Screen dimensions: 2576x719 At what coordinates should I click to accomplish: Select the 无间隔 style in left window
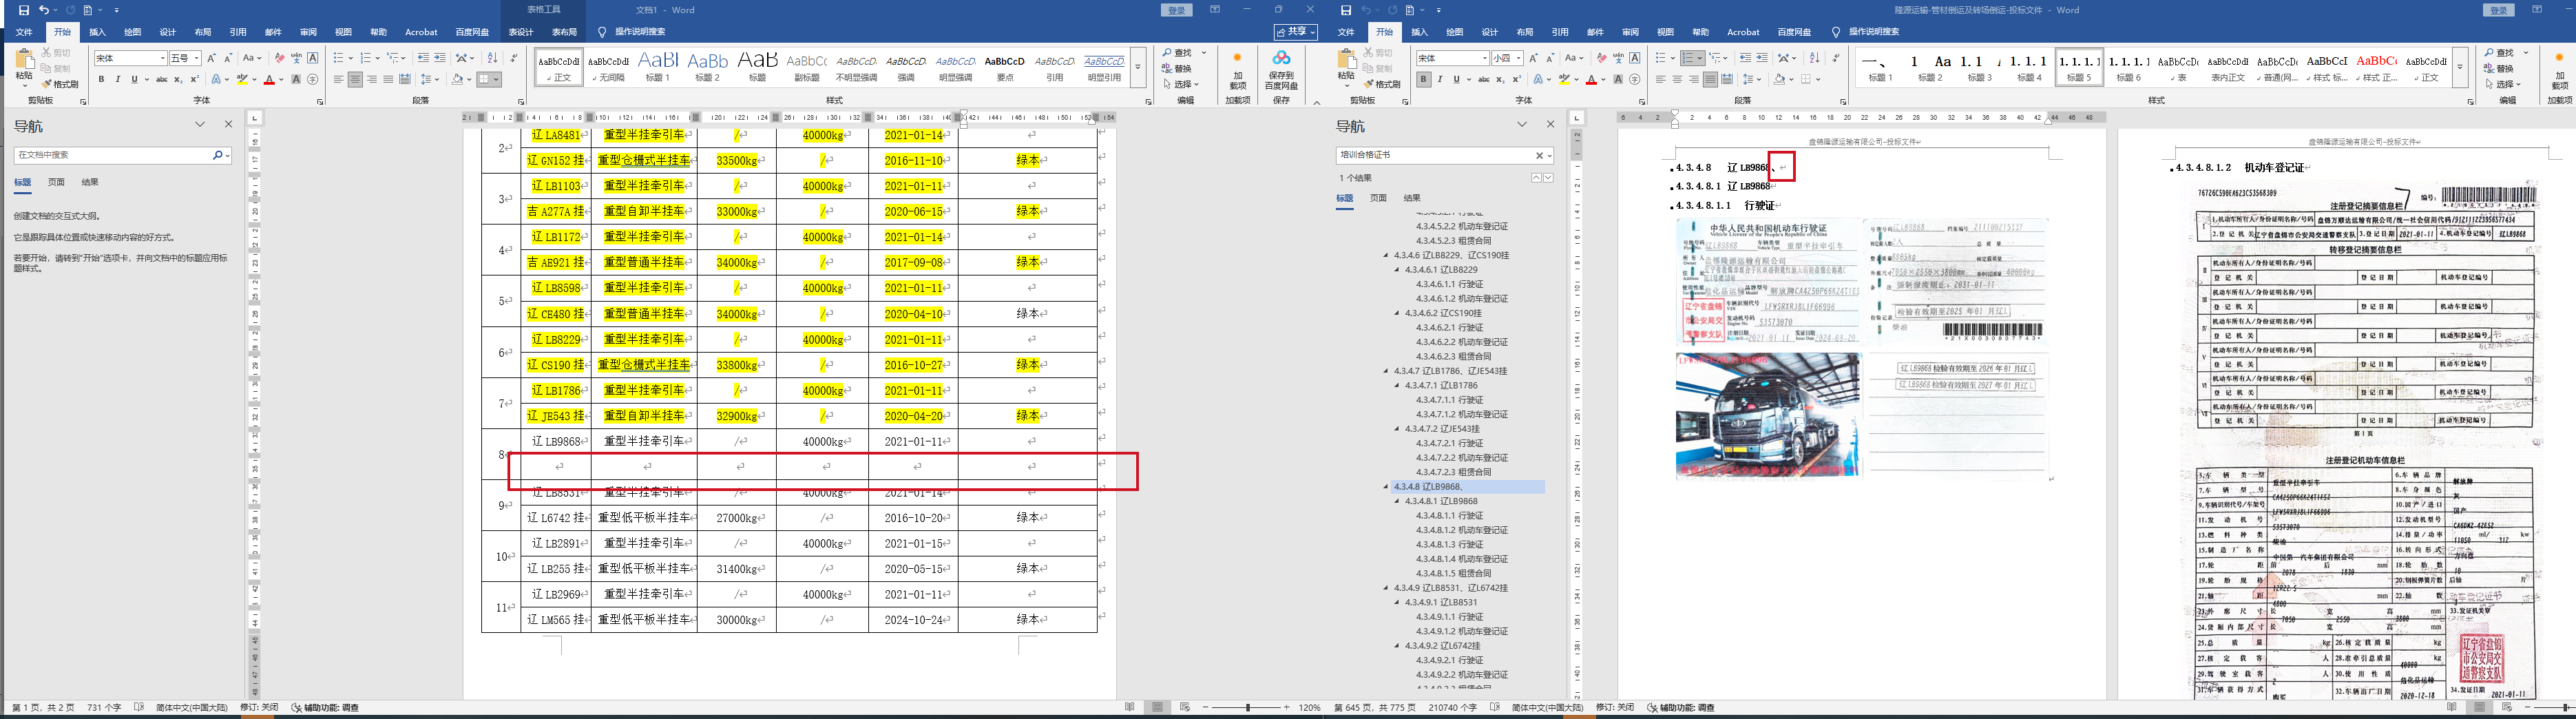(608, 67)
